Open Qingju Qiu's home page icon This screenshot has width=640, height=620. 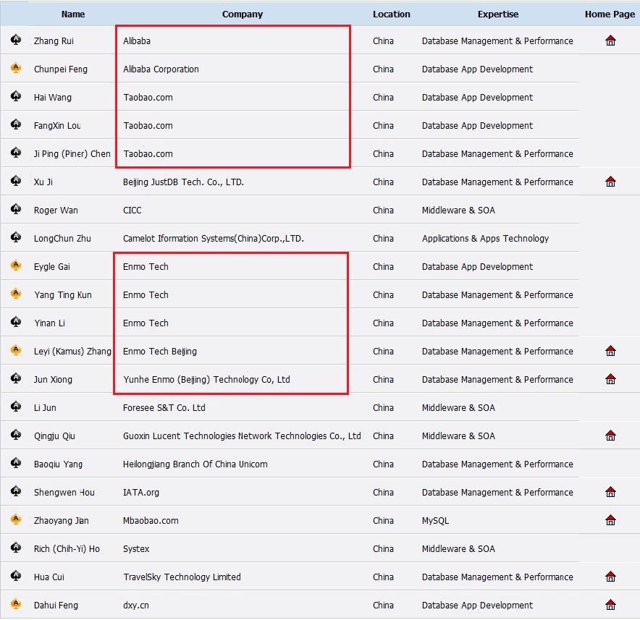pos(610,436)
